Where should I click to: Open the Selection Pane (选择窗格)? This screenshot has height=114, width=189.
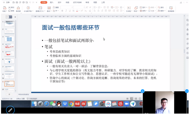(x=171, y=8)
